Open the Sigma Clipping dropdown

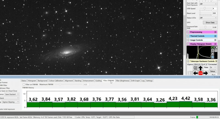pyautogui.click(x=10, y=102)
